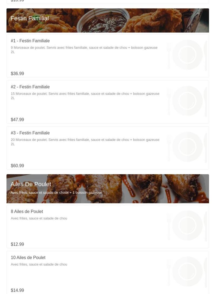
Task: Click the Festin Familial category banner
Action: point(108,20)
